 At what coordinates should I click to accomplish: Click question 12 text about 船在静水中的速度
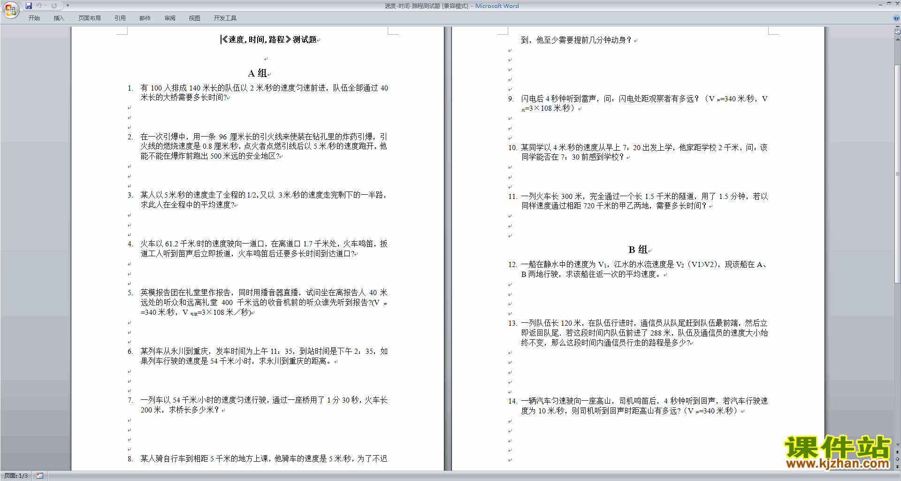(x=644, y=269)
